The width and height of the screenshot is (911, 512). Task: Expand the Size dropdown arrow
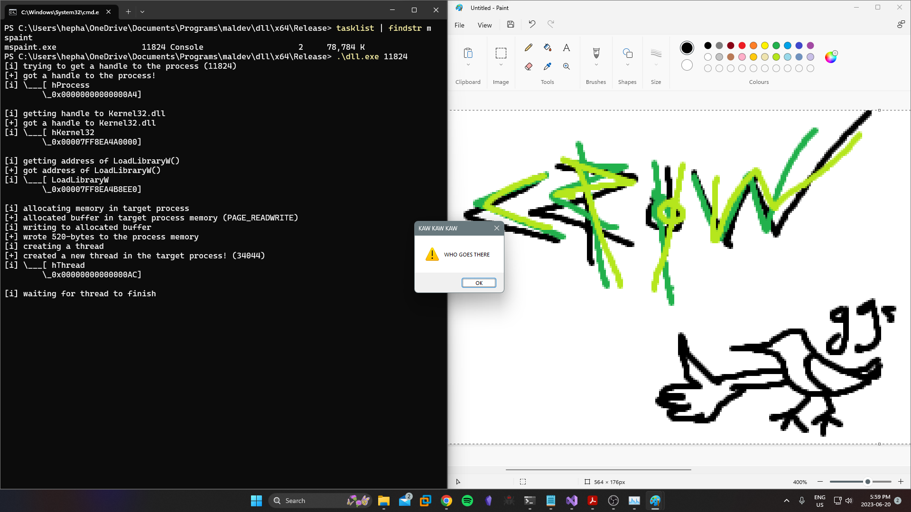[x=656, y=65]
